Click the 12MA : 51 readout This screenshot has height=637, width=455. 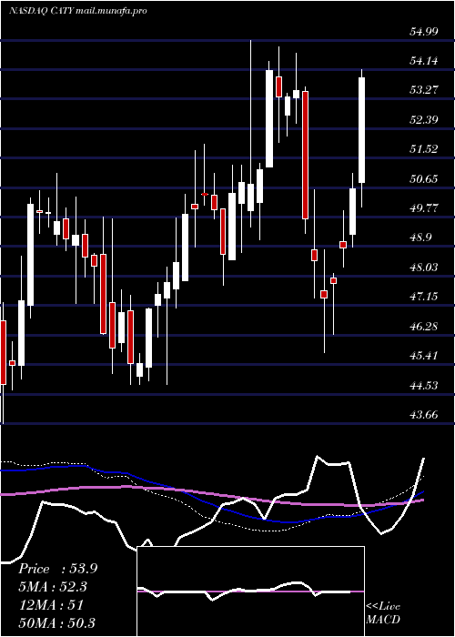(x=51, y=604)
